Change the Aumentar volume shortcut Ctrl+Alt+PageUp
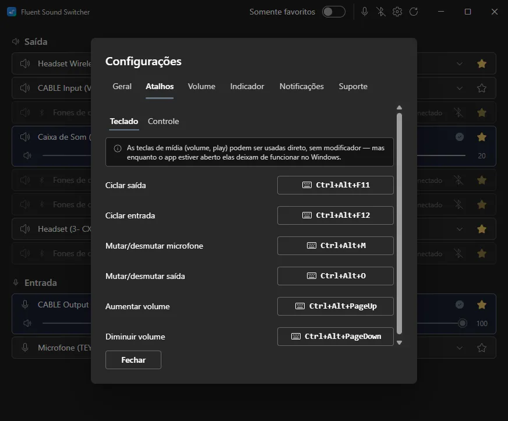 tap(336, 306)
